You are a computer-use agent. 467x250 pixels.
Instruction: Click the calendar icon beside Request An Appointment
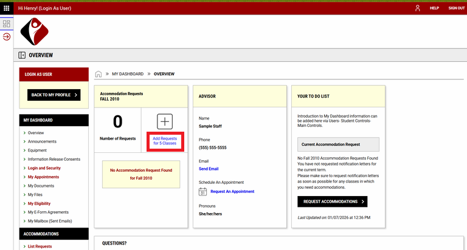(202, 191)
